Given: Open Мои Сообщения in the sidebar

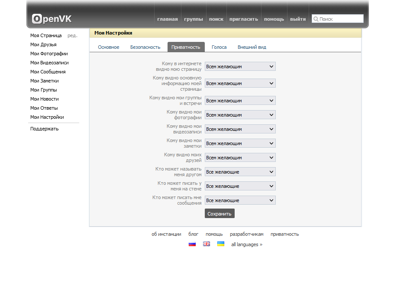Looking at the screenshot, I should point(48,72).
